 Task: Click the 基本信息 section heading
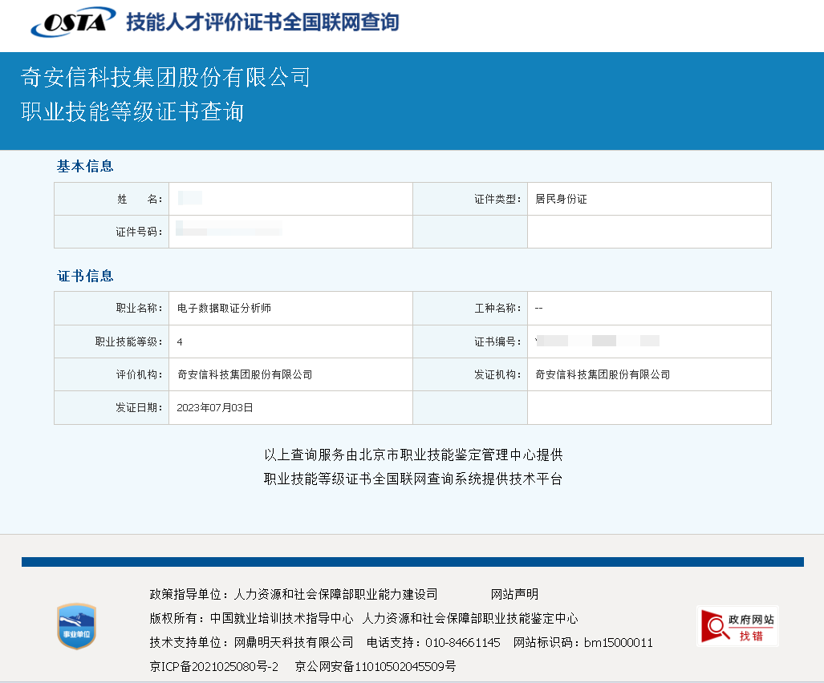coord(85,166)
